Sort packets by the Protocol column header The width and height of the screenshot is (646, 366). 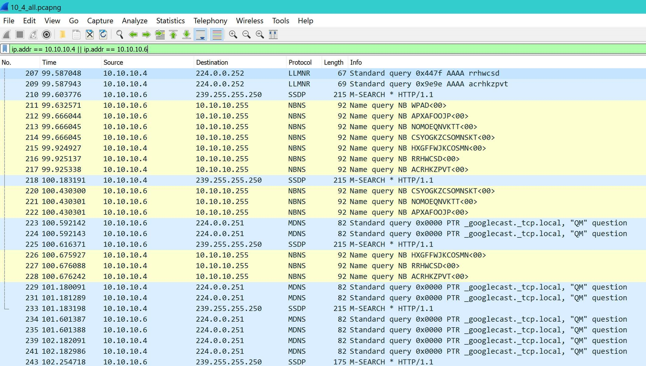click(300, 62)
